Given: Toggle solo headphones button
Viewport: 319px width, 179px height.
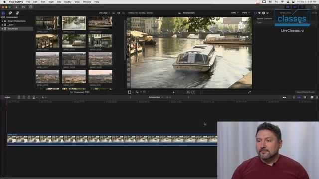Looking at the screenshot, I should pyautogui.click(x=294, y=97).
